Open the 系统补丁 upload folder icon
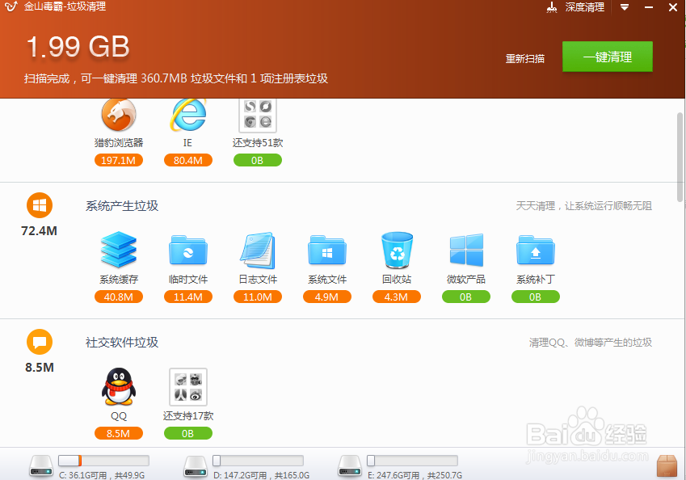686x480 pixels. pyautogui.click(x=536, y=251)
